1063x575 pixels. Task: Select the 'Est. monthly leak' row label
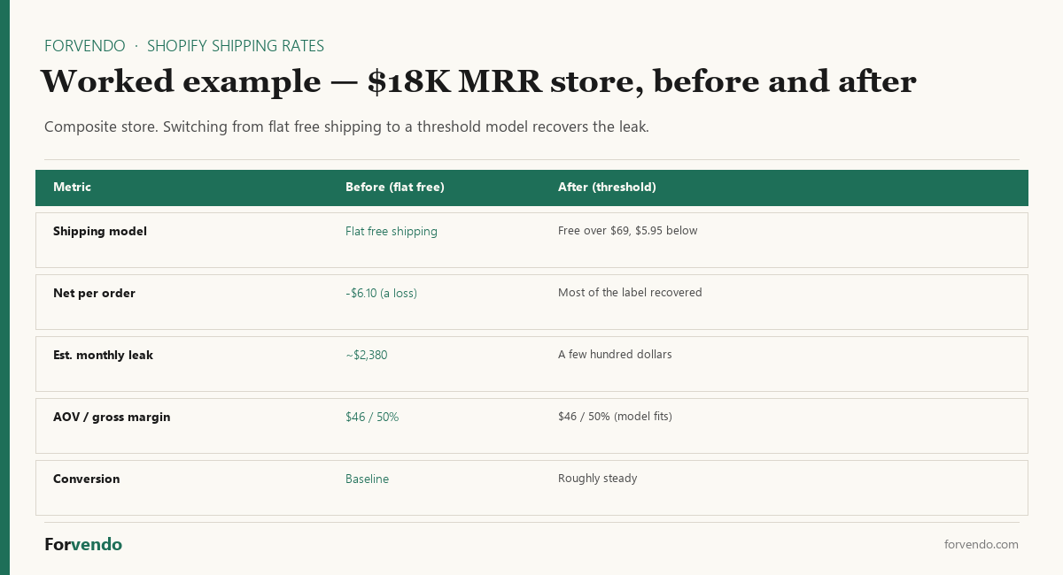(x=103, y=356)
